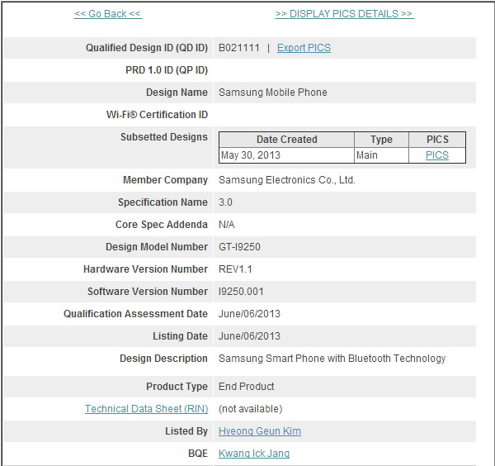Click the Kwang Ick Jang BQE link
Viewport: 495px width, 466px height.
[254, 454]
